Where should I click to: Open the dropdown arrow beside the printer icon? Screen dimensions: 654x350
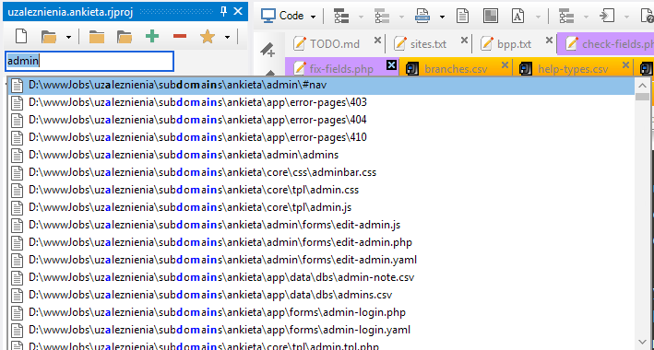pyautogui.click(x=442, y=17)
